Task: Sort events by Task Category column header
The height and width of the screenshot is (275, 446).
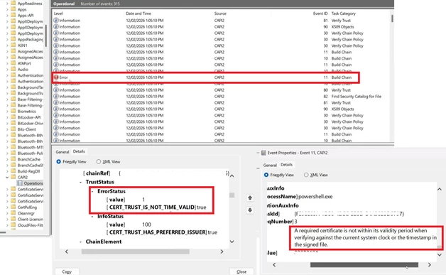Action: click(343, 14)
